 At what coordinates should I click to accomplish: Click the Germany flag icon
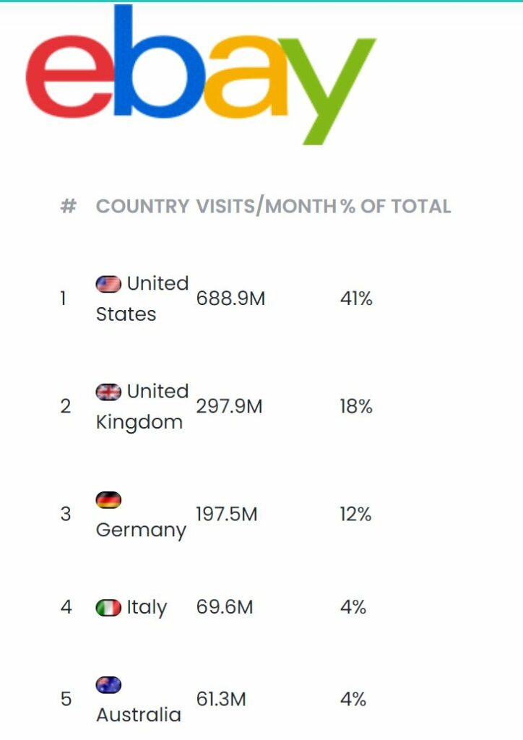[x=108, y=500]
